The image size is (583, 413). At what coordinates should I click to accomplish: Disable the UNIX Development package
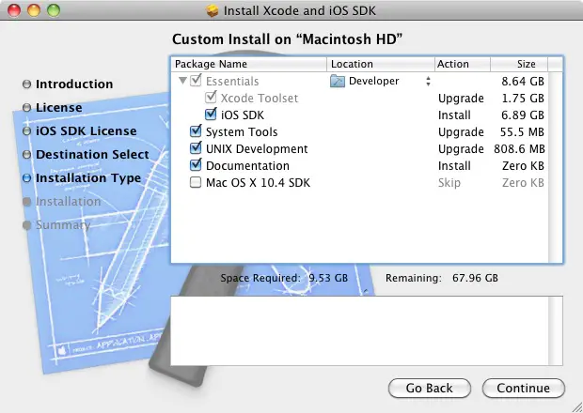pyautogui.click(x=196, y=149)
